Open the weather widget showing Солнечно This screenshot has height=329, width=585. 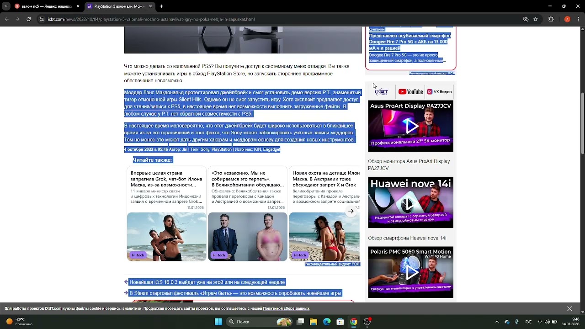tap(19, 322)
